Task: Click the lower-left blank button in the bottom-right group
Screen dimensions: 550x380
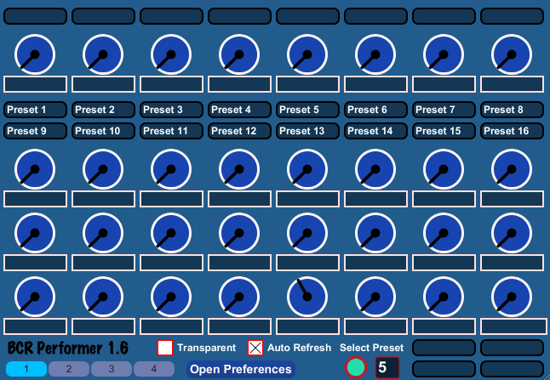Action: [444, 369]
